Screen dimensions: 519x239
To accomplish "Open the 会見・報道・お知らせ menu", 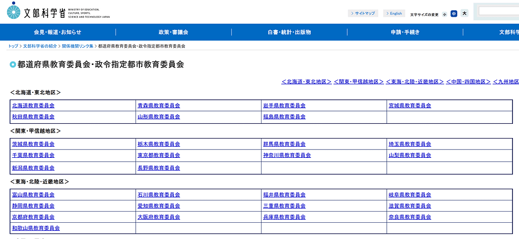I will coord(58,32).
